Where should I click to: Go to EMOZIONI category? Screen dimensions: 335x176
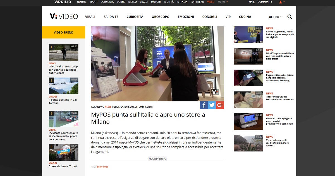pyautogui.click(x=186, y=17)
